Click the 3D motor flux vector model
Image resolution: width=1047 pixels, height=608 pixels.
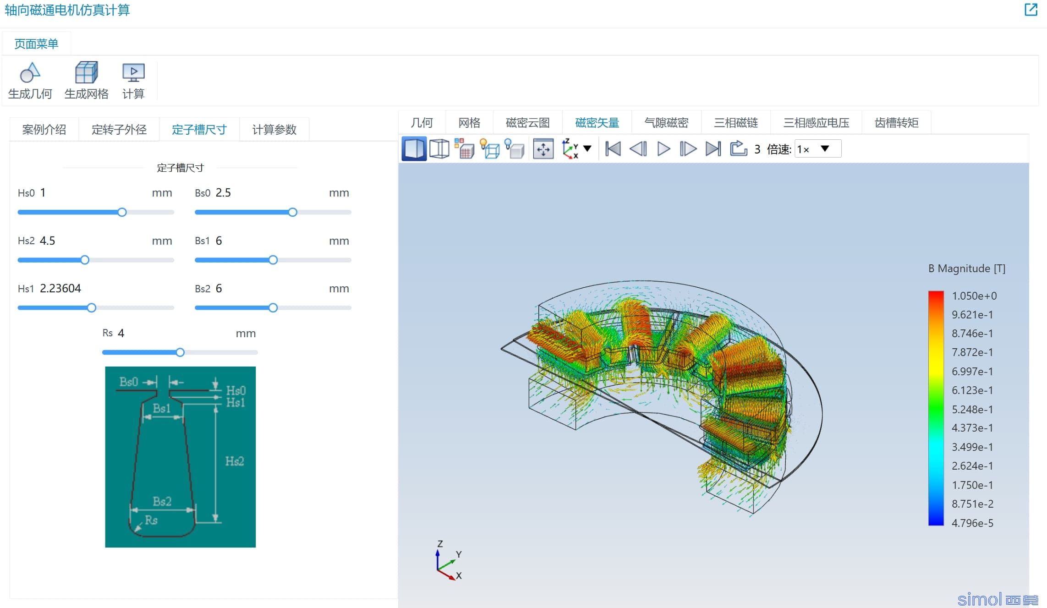[662, 398]
